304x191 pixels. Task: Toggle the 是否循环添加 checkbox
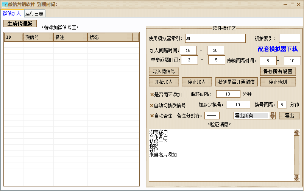tap(152, 94)
